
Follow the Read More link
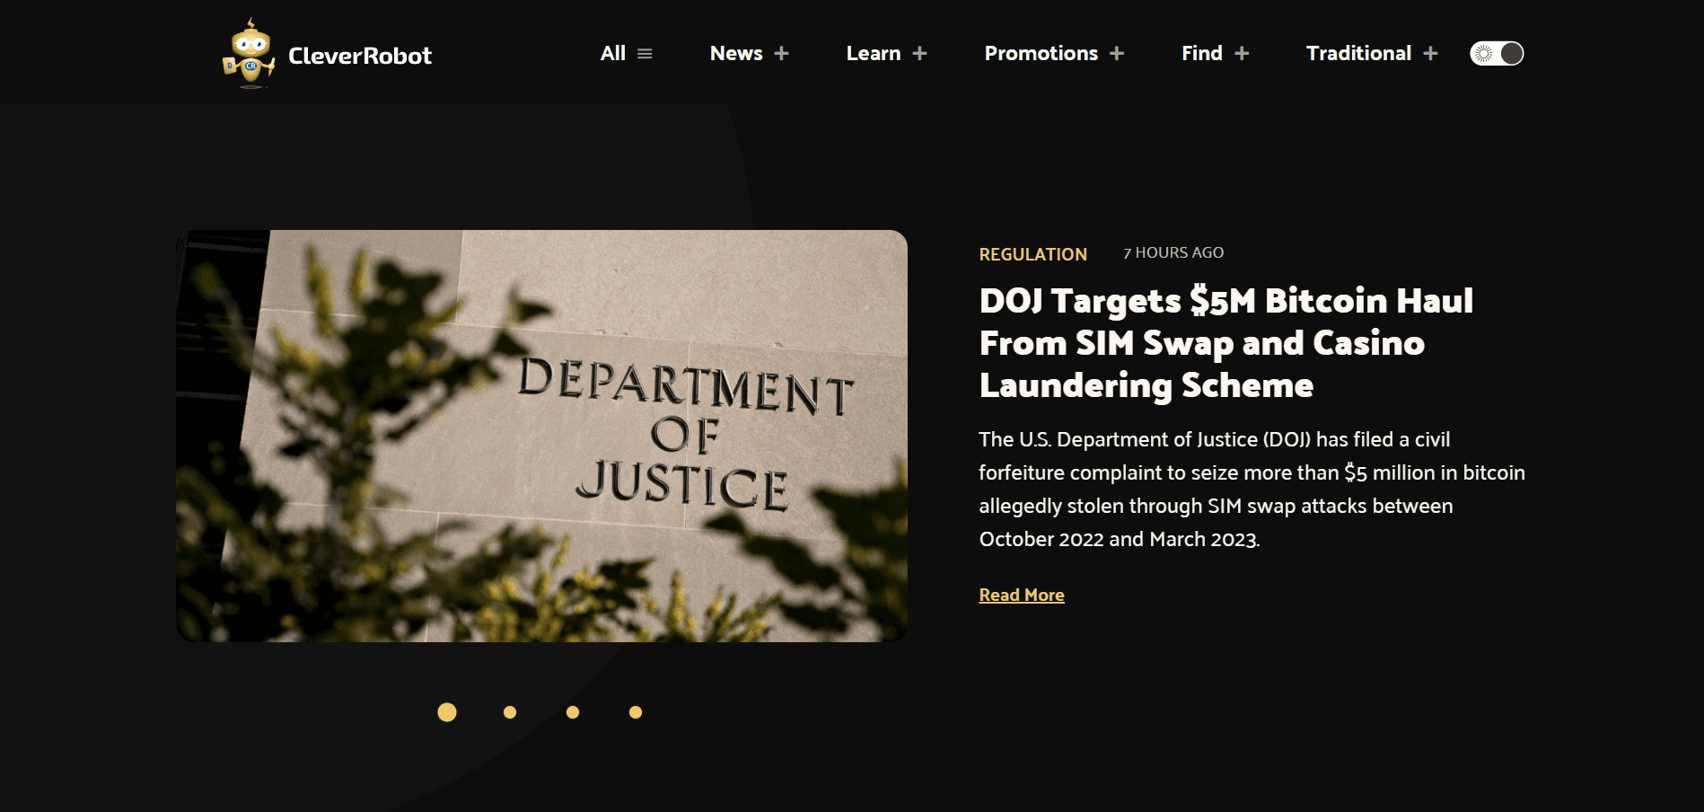[1022, 595]
